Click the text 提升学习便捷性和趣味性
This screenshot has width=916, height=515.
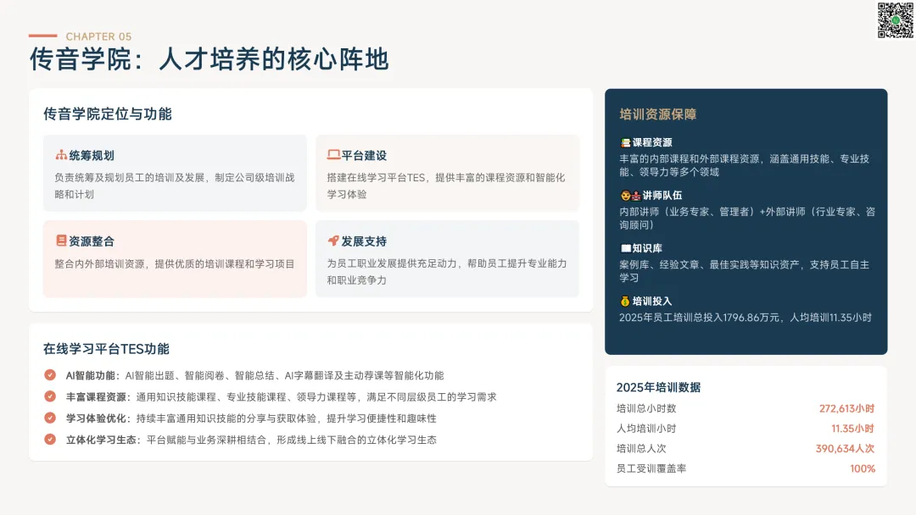(382, 418)
